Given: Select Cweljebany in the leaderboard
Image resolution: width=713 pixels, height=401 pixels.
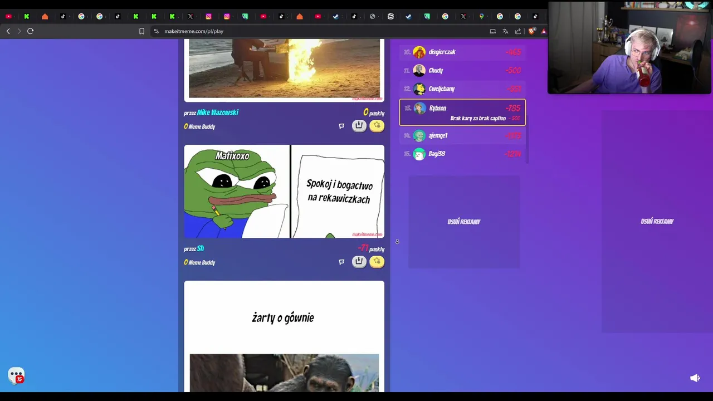Looking at the screenshot, I should tap(462, 89).
